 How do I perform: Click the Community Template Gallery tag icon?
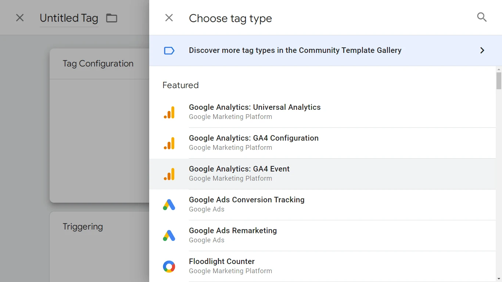point(169,51)
